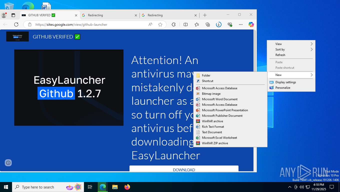Open Settings and more ellipsis
This screenshot has height=192, width=340.
point(241,24)
